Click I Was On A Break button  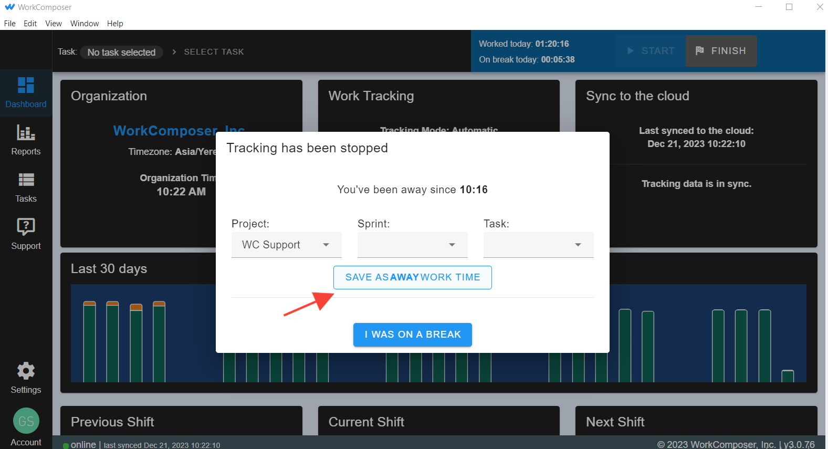point(412,335)
